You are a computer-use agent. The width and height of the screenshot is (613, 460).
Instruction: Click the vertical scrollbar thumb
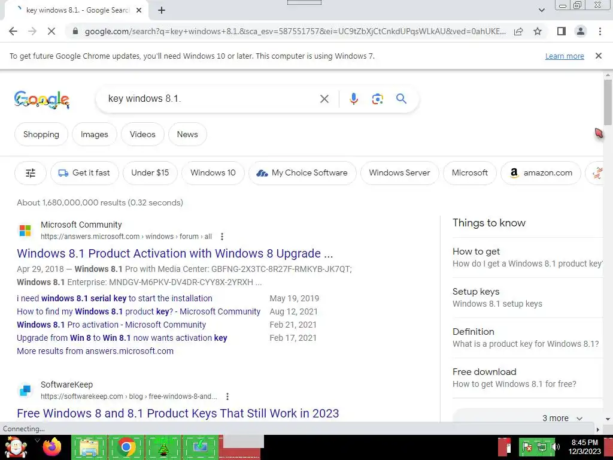point(608,102)
